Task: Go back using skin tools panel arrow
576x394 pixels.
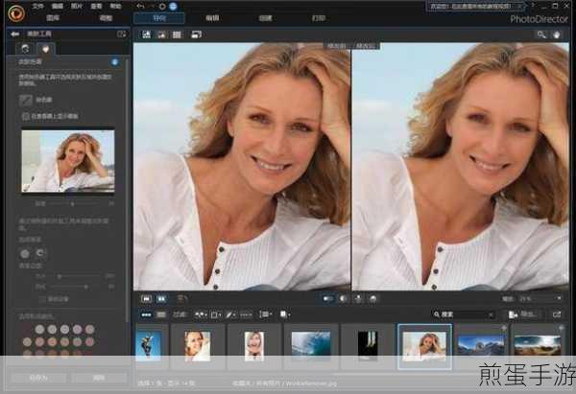Action: (x=14, y=35)
